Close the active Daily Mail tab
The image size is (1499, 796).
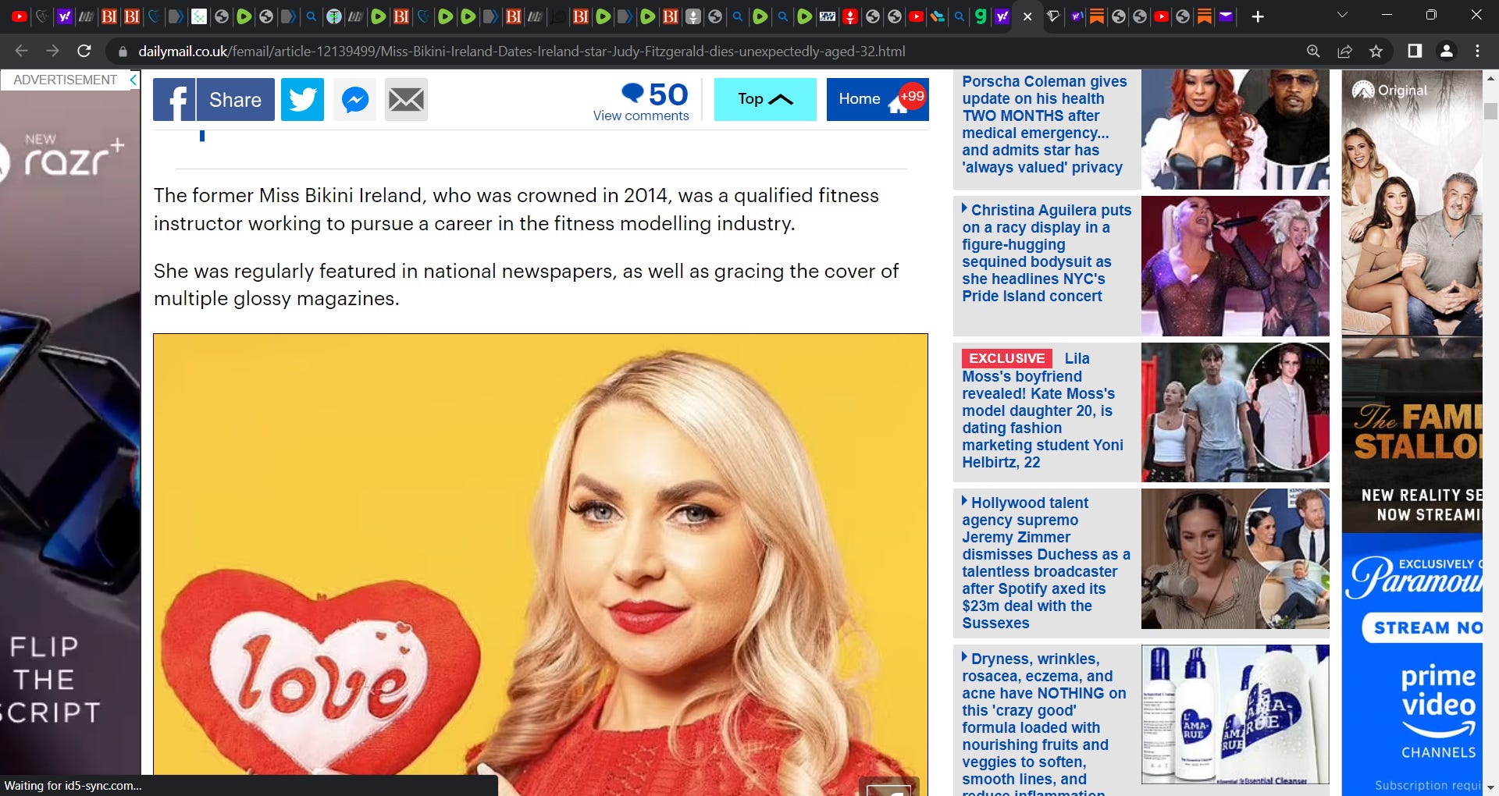[x=1027, y=16]
